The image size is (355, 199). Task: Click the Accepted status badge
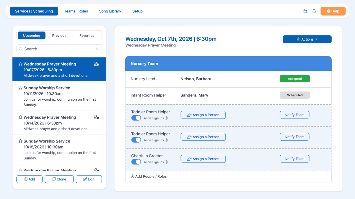point(295,79)
